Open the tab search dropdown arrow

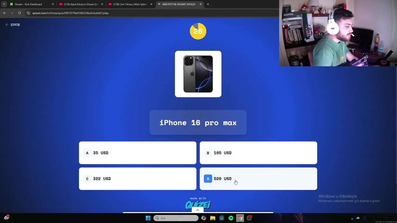[4, 4]
